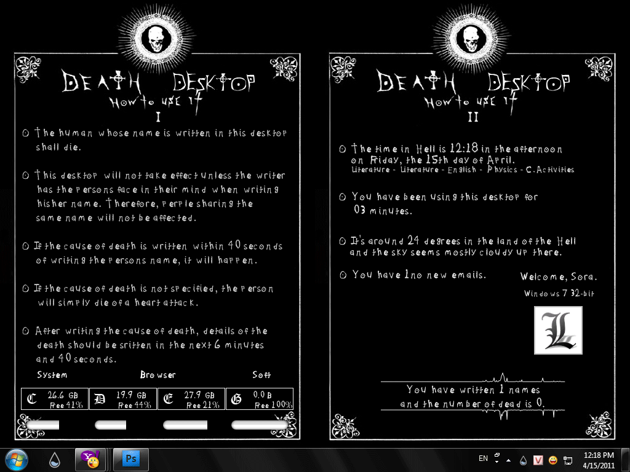Open the Rainmeter water-drop taskbar icon
Viewport: 630px width, 472px height.
[55, 460]
